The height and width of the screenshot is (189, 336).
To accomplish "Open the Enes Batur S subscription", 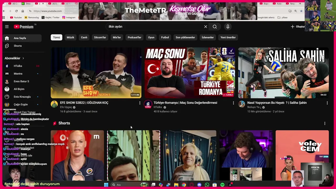I will (x=22, y=81).
